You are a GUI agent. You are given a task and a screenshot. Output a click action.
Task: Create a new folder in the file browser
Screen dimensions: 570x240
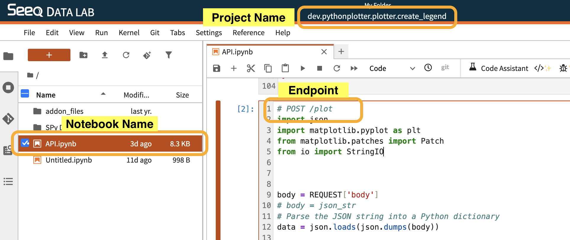pos(83,55)
